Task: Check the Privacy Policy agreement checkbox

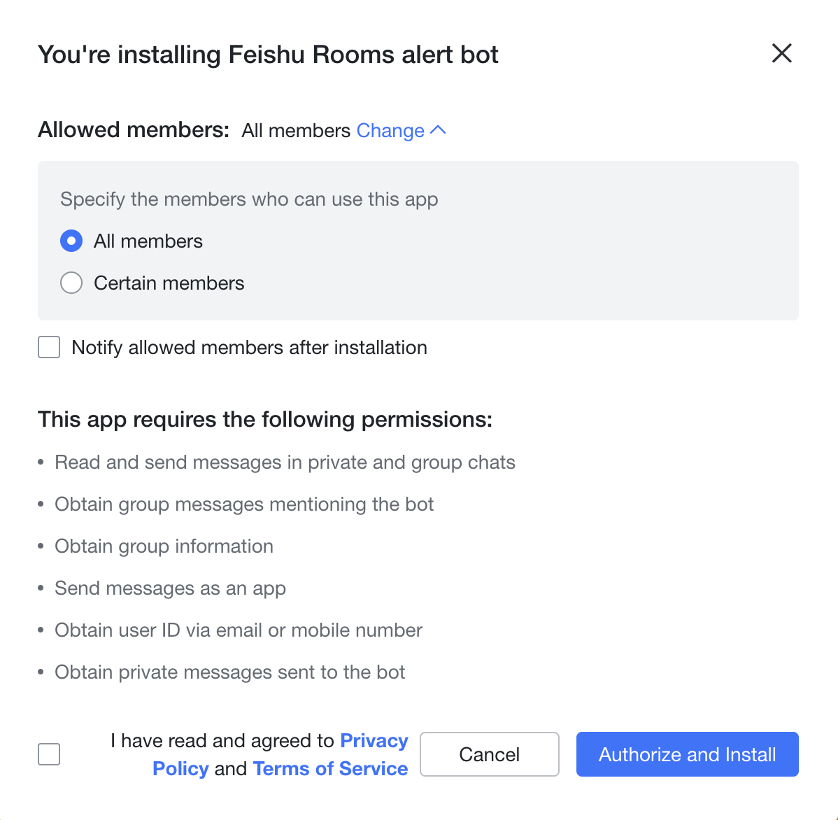Action: [x=48, y=754]
